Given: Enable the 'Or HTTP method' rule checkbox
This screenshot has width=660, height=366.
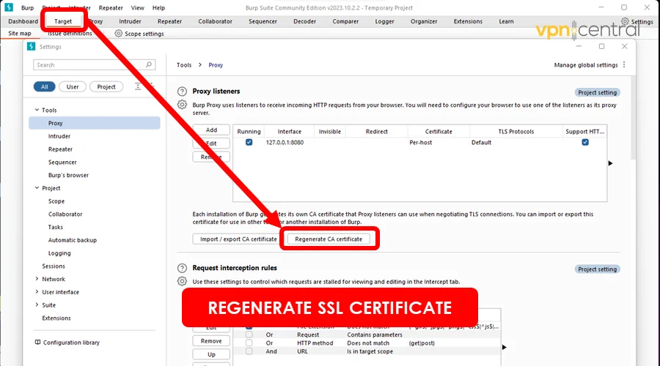Looking at the screenshot, I should click(249, 343).
